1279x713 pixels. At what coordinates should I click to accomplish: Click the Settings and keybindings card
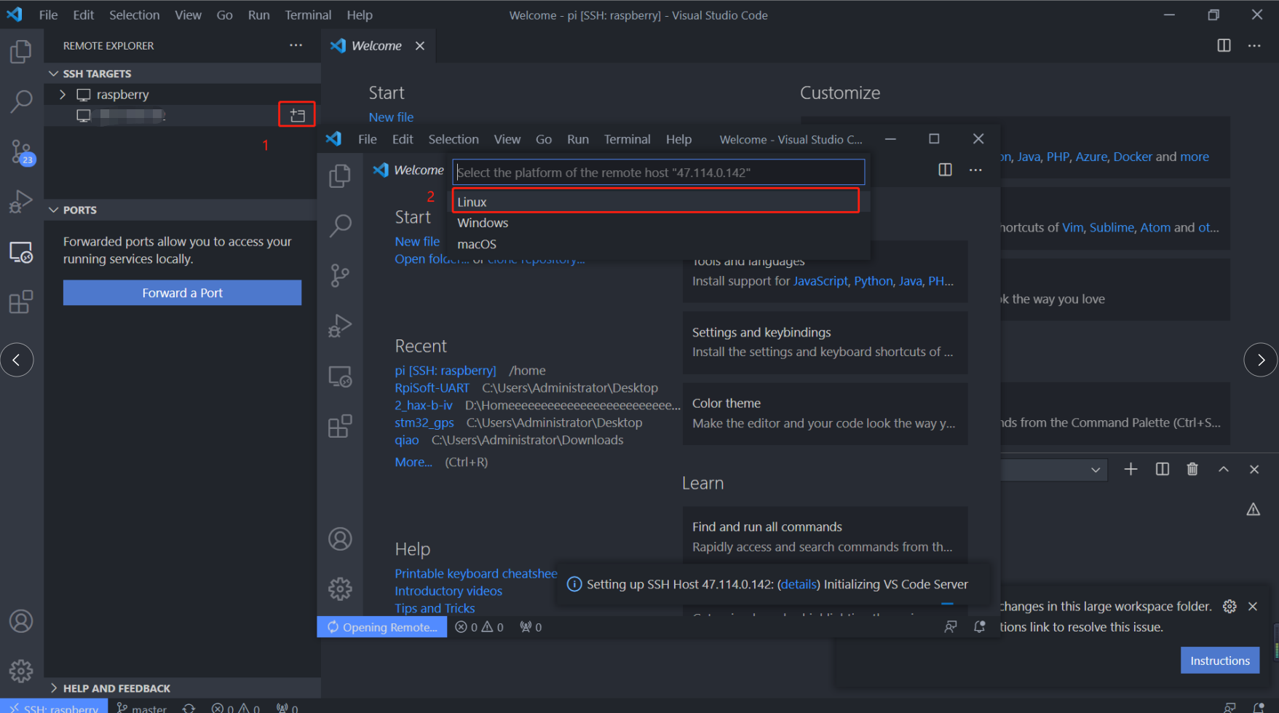(x=825, y=342)
